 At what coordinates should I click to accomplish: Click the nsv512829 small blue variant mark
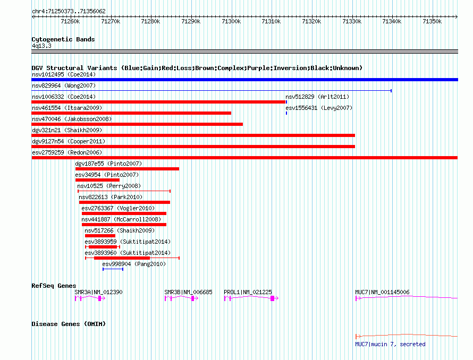286,102
